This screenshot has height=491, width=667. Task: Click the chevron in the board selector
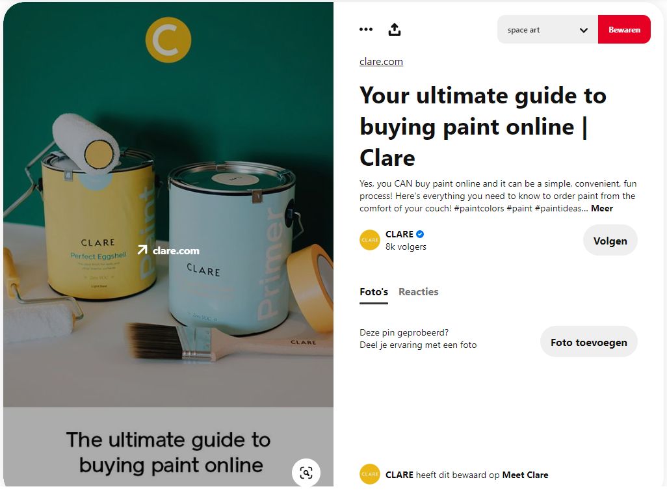[x=584, y=30]
